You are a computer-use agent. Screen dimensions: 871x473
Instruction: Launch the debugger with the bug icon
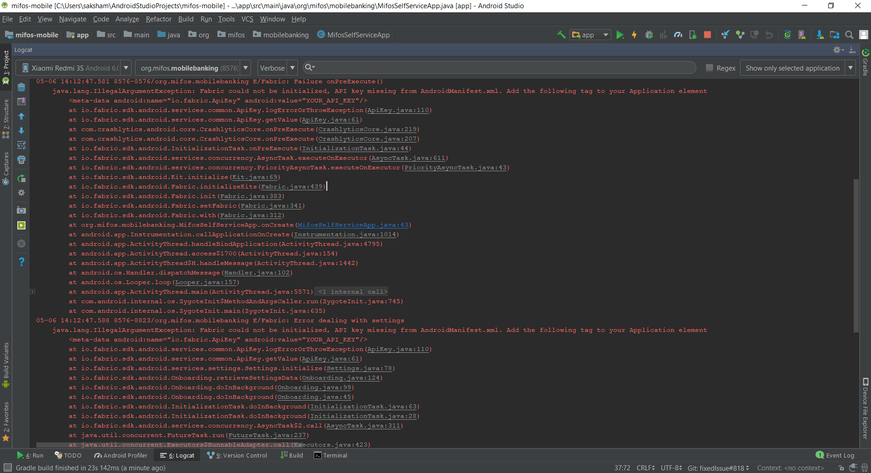coord(649,35)
